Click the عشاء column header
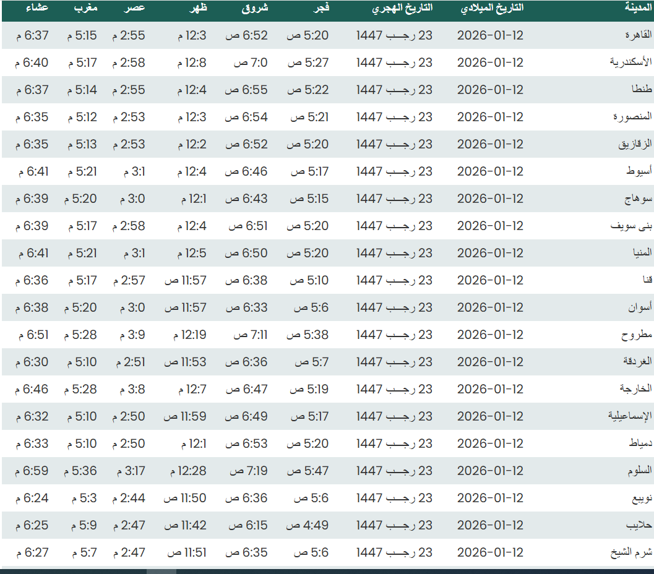654x574 pixels. 38,8
